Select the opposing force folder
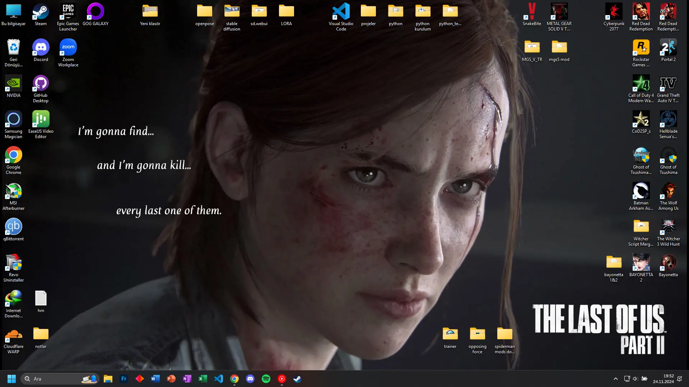The width and height of the screenshot is (689, 387). [x=477, y=340]
